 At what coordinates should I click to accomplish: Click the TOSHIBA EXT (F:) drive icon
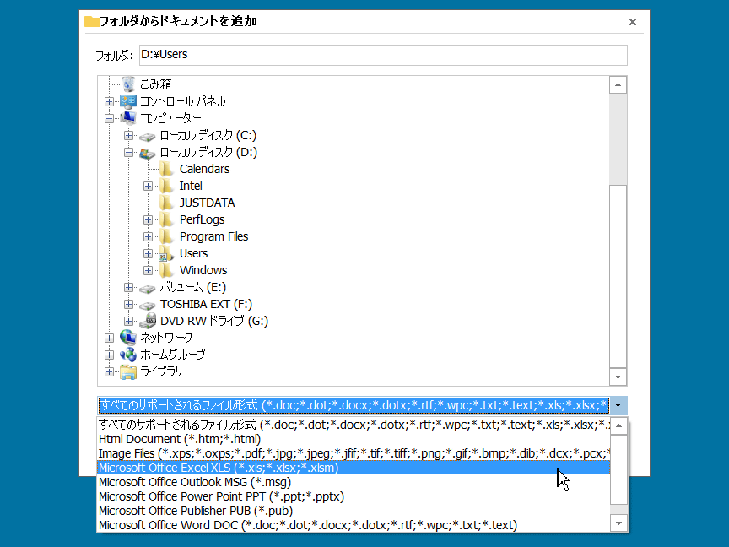click(148, 305)
